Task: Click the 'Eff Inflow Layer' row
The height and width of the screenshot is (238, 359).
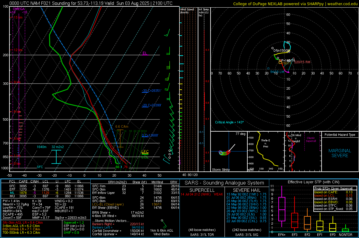Action: [136, 193]
